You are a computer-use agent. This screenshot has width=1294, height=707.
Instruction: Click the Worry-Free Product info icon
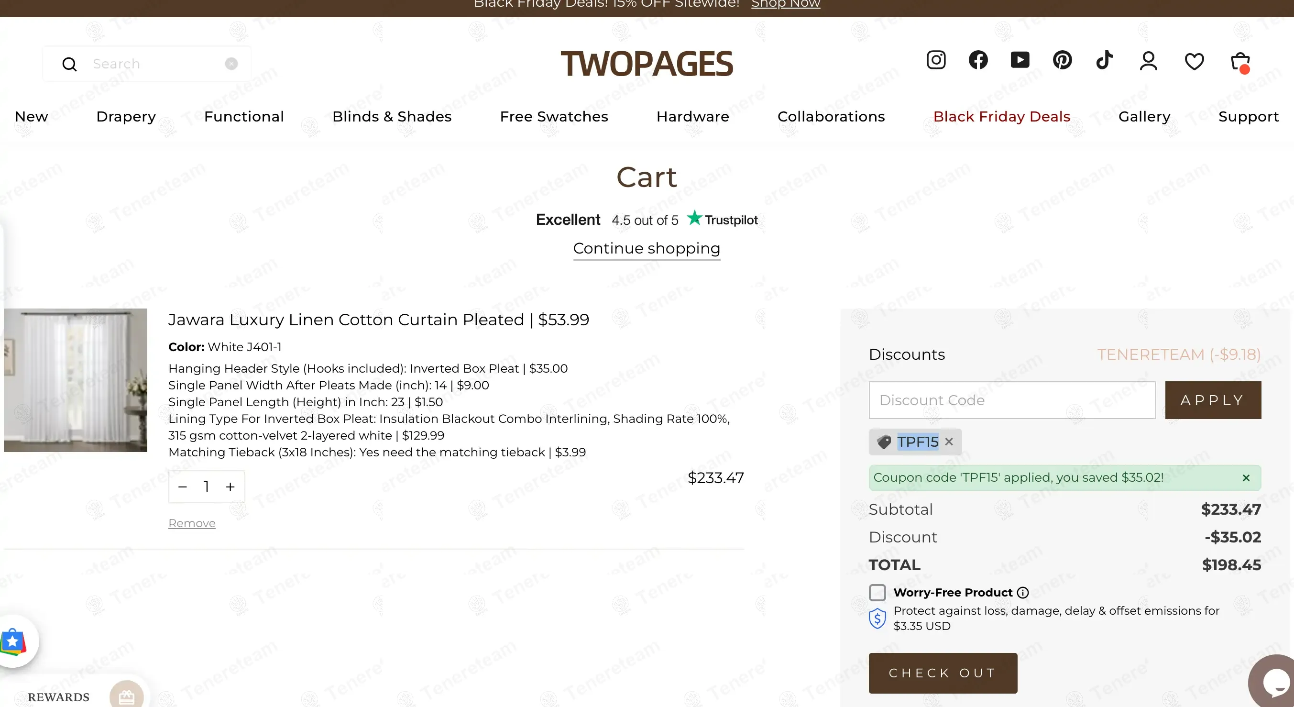pos(1023,593)
